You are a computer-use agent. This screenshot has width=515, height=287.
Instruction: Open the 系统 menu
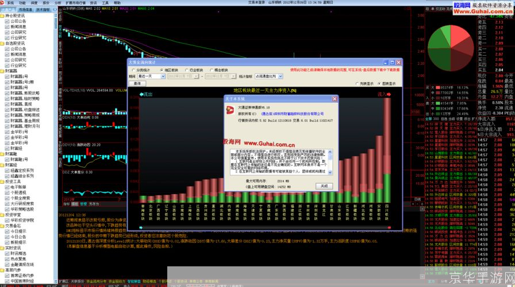pyautogui.click(x=10, y=3)
